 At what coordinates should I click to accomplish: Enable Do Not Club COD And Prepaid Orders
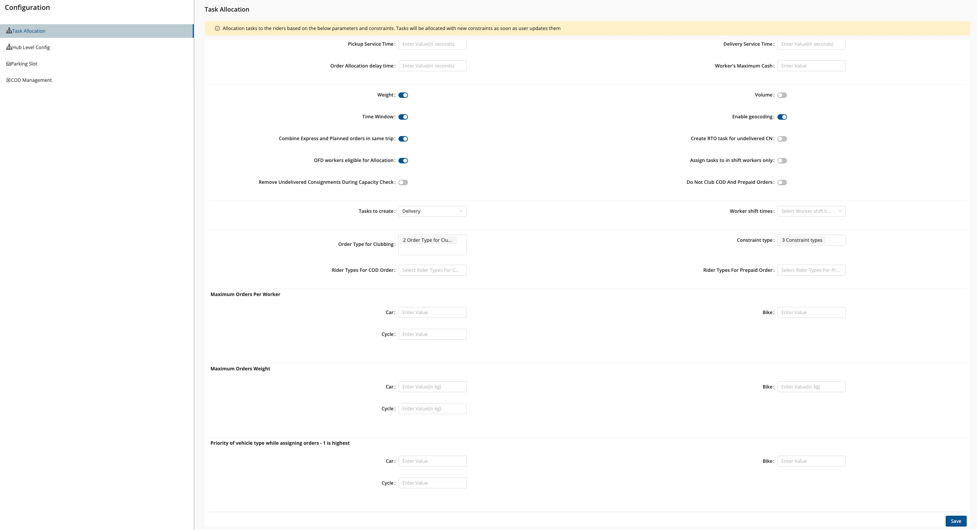[x=782, y=182]
